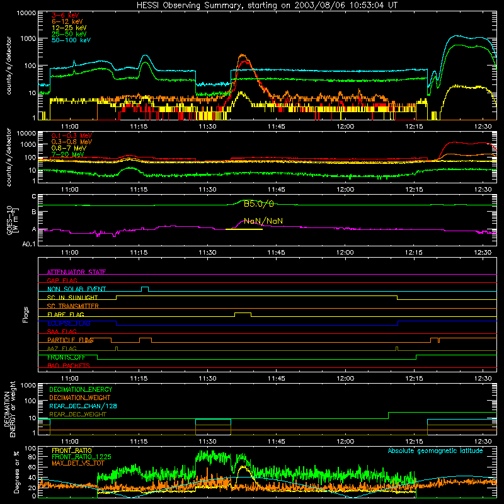Image resolution: width=504 pixels, height=504 pixels.
Task: Click the Flags panel axis title
Action: 25,314
